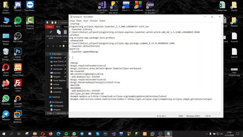Go back in File Explorer navigation
This screenshot has height=137, width=243.
tap(48, 46)
